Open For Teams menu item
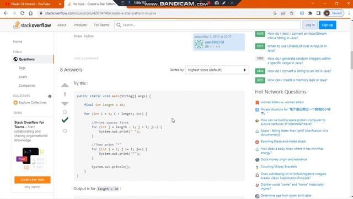Viewport: 353px width, 199px height. pyautogui.click(x=101, y=25)
